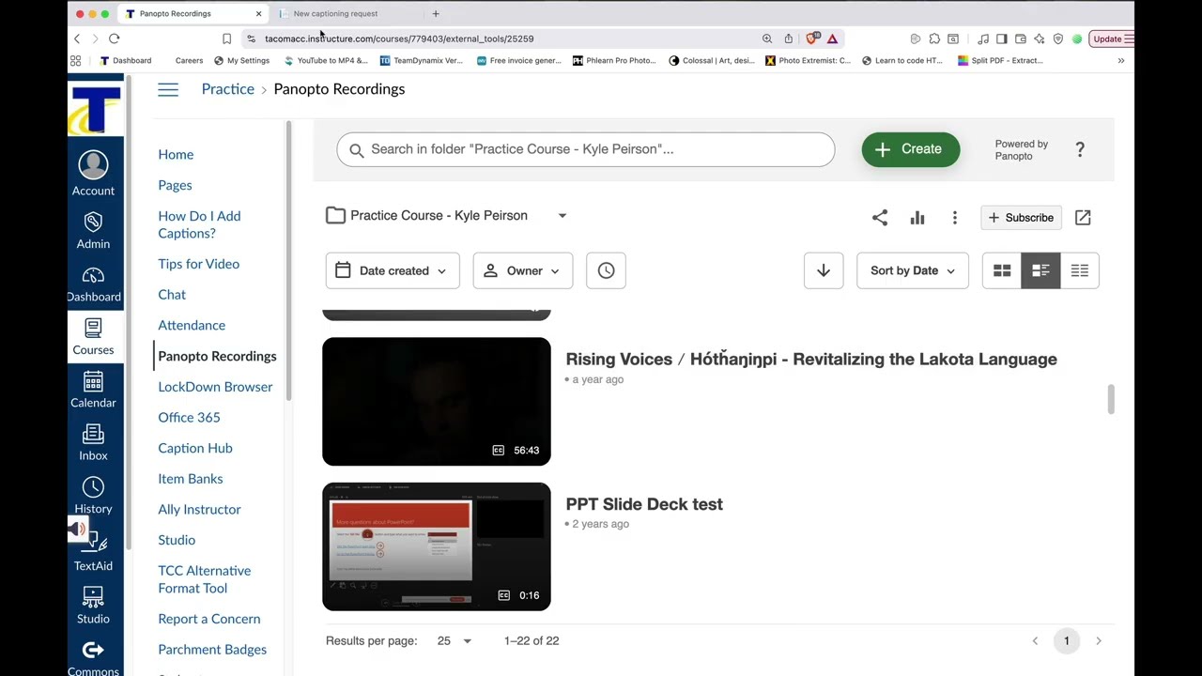This screenshot has height=676, width=1202.
Task: Open the Owner filter dropdown
Action: point(522,270)
